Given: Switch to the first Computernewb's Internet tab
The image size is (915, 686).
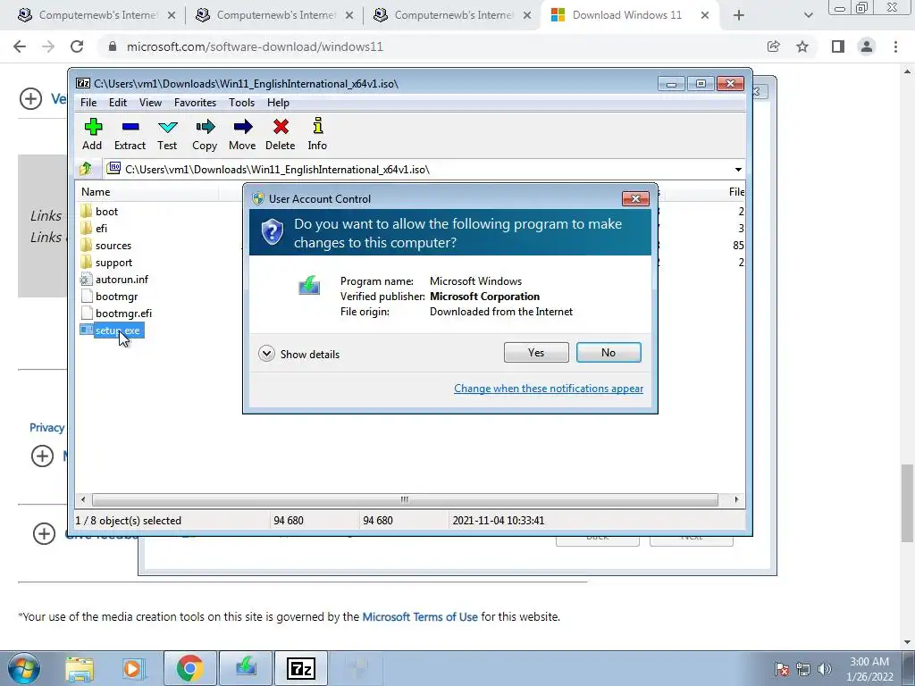Looking at the screenshot, I should coord(97,15).
